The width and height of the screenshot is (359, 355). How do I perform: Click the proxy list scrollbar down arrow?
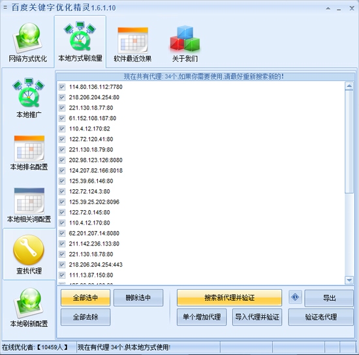point(349,280)
